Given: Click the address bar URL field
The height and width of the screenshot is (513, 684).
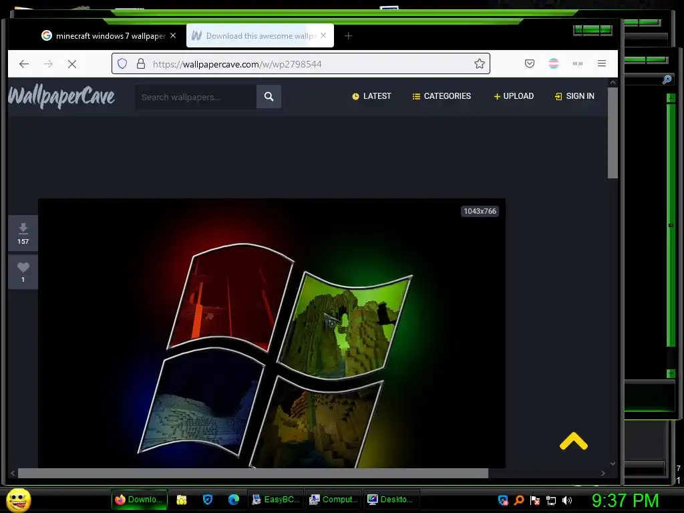Looking at the screenshot, I should (x=301, y=64).
